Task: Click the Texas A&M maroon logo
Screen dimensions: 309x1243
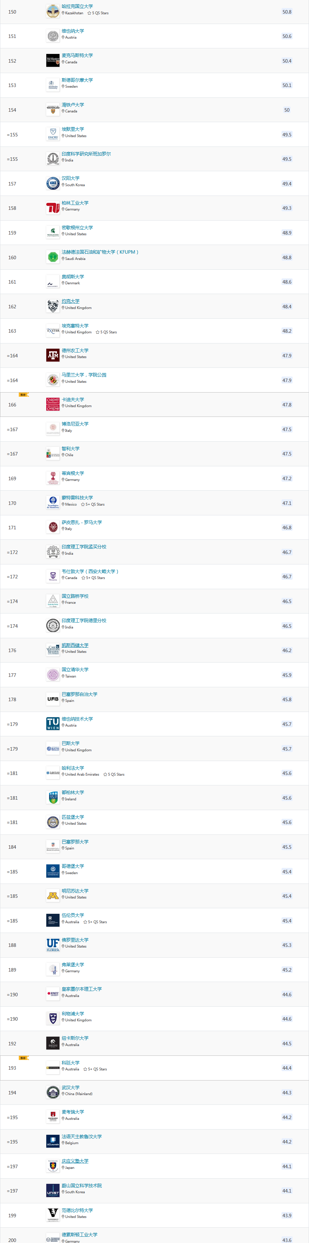Action: point(53,356)
